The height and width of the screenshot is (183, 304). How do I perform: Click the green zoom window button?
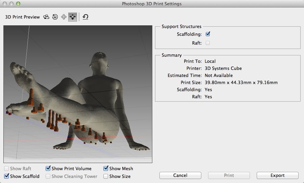click(18, 4)
